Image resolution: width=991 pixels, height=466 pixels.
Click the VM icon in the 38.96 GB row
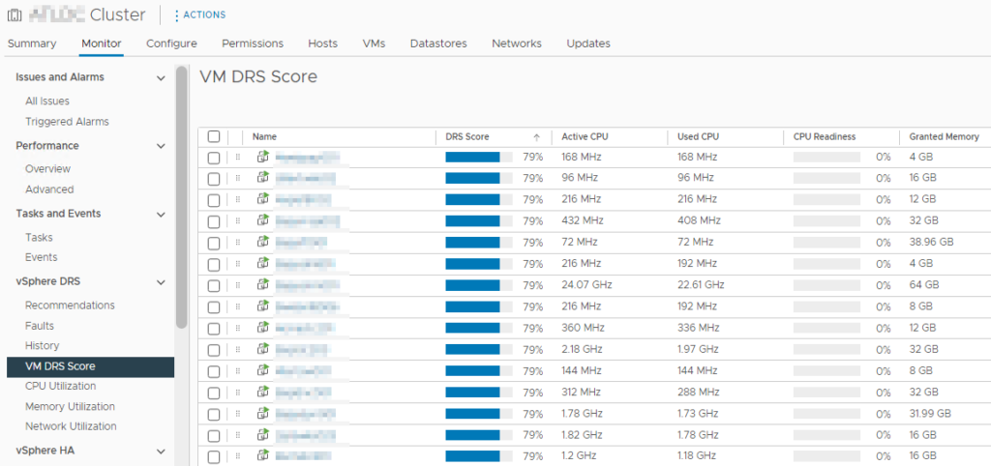click(263, 242)
